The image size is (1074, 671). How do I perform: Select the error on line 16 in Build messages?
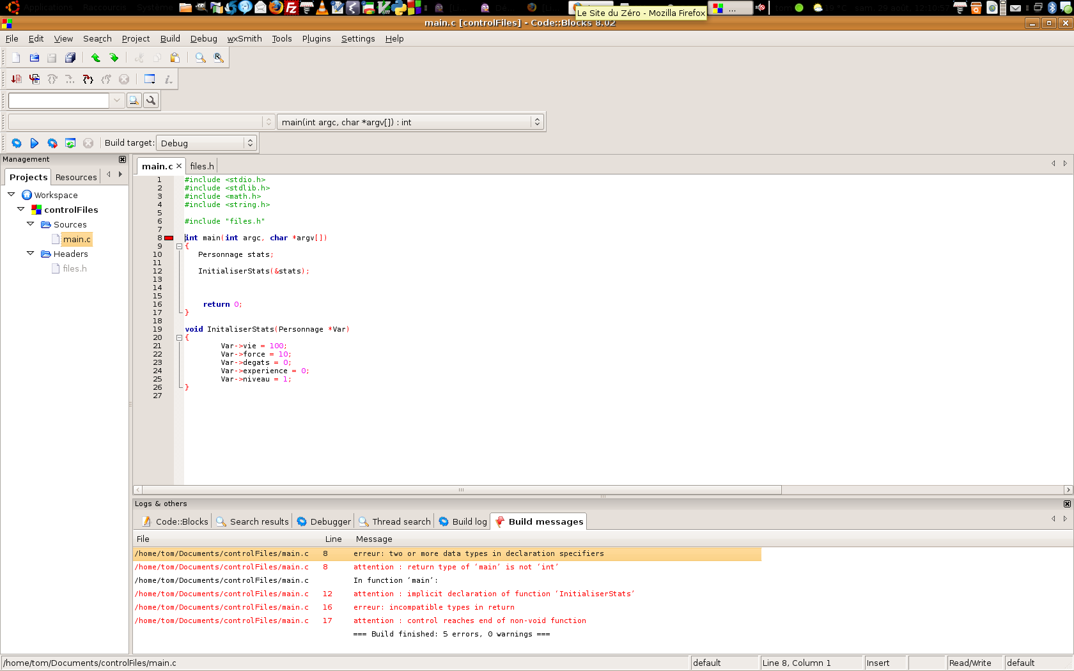[433, 607]
